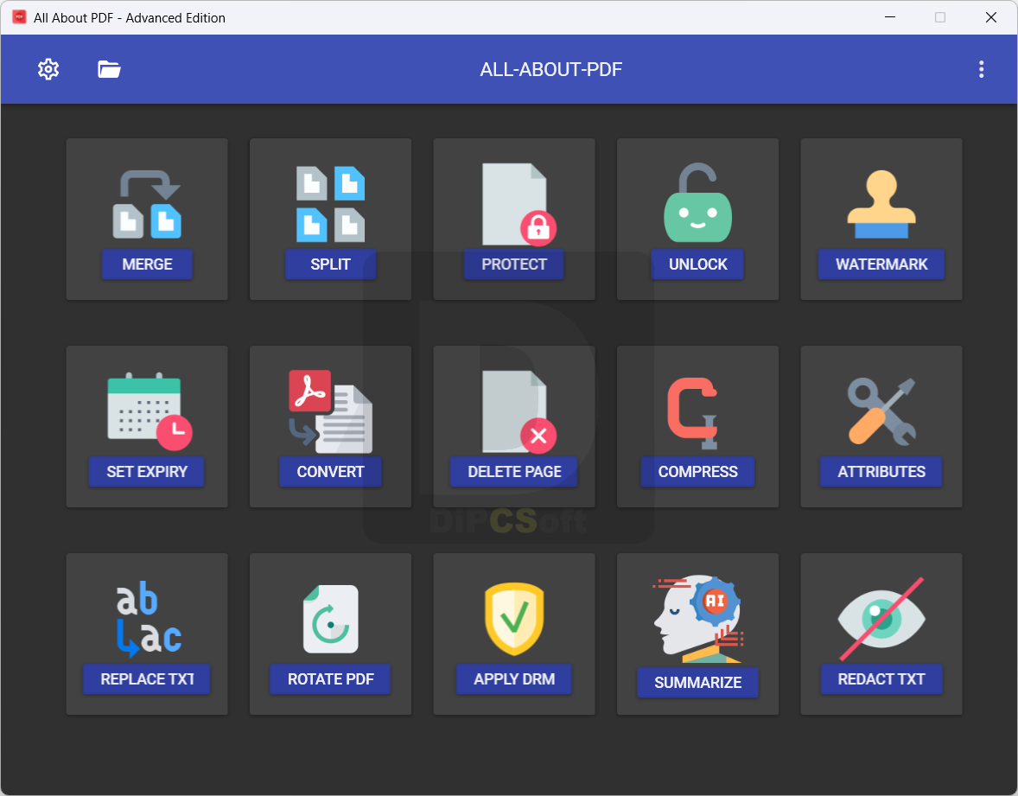Image resolution: width=1018 pixels, height=796 pixels.
Task: Select the ROTATE PDF button
Action: pyautogui.click(x=330, y=680)
